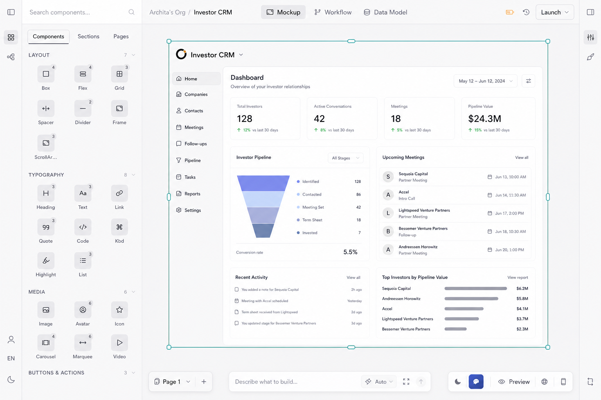Collapse the LAYOUT section
Viewport: 601px width, 400px height.
[x=133, y=55]
